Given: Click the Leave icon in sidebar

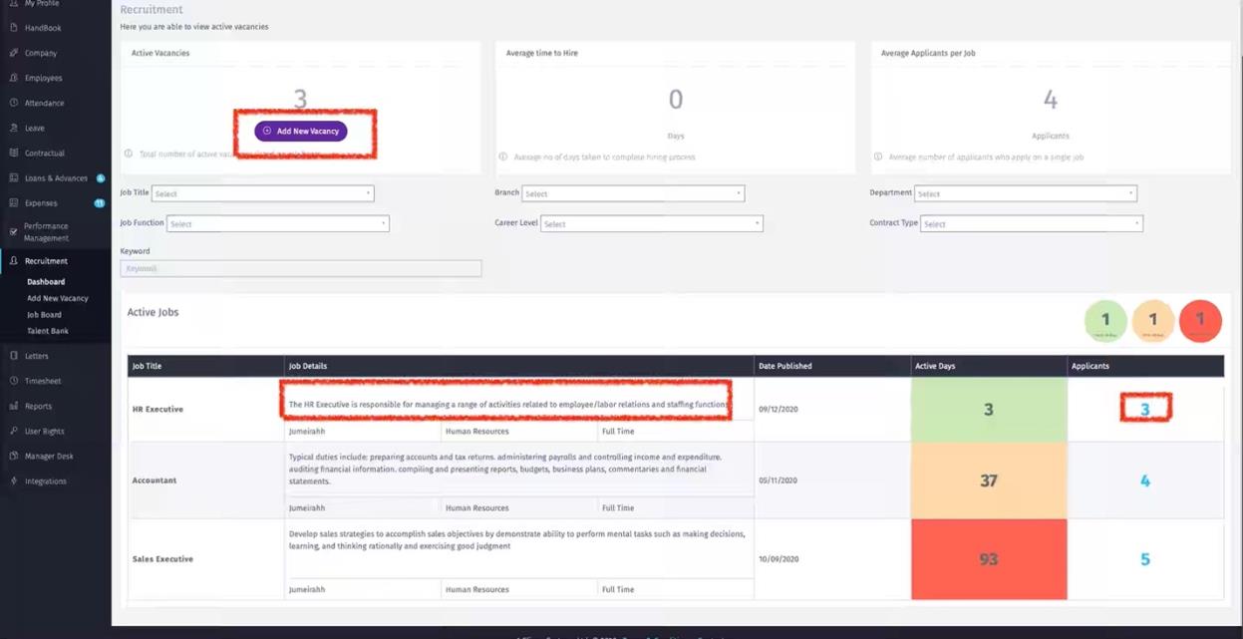Looking at the screenshot, I should point(13,128).
